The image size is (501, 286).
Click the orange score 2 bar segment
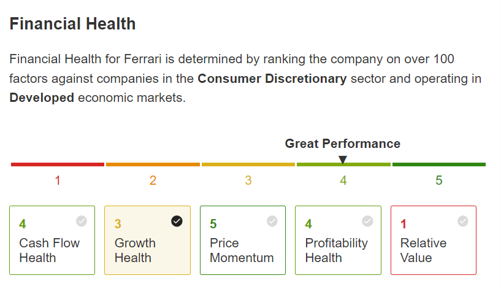pos(153,164)
